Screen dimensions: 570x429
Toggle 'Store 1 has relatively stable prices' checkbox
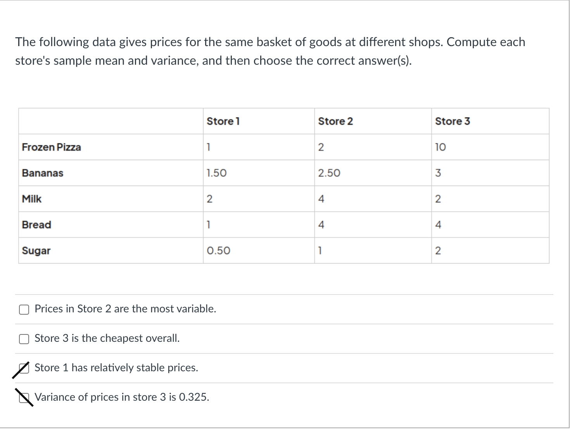[24, 368]
